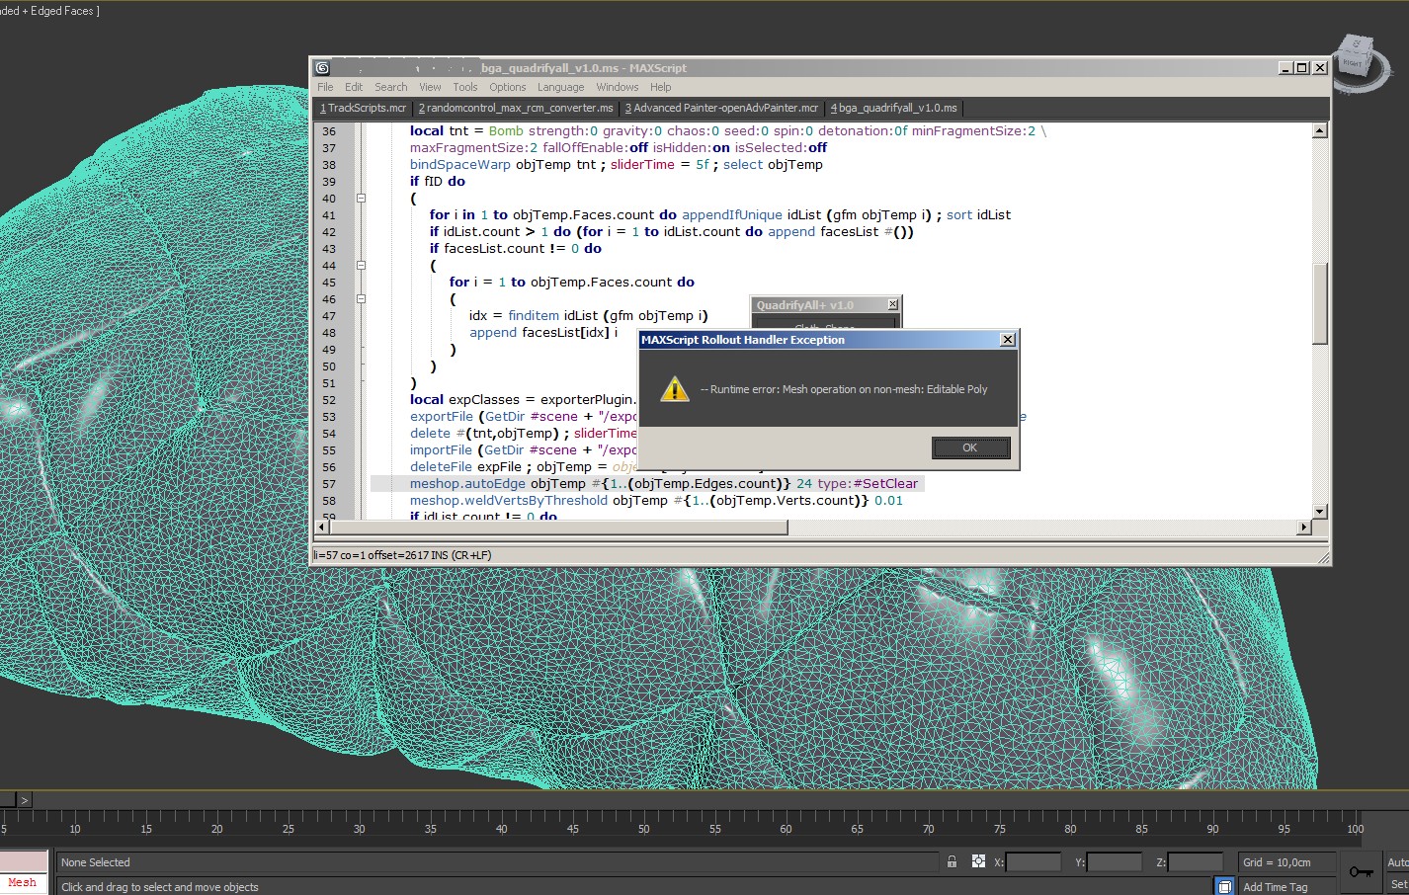Toggle the selection lock padlock

[x=952, y=861]
